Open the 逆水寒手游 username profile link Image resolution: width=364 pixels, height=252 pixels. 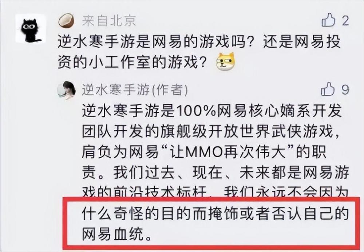point(116,90)
